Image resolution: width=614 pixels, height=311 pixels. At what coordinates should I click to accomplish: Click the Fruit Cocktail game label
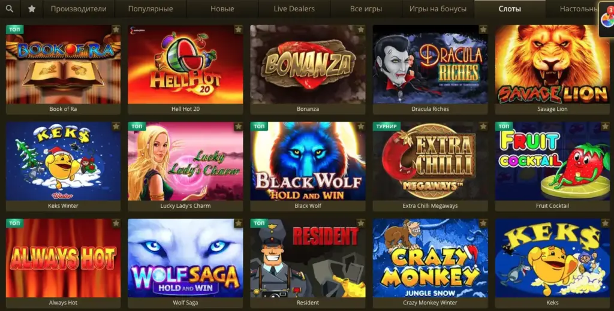pos(552,206)
